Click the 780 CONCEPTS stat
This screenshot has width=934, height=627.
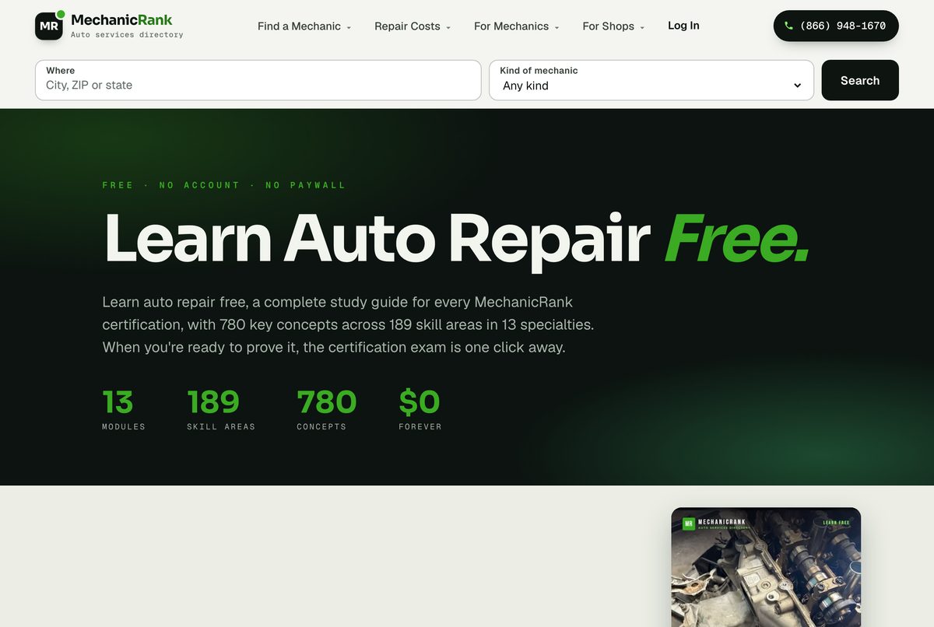(327, 410)
